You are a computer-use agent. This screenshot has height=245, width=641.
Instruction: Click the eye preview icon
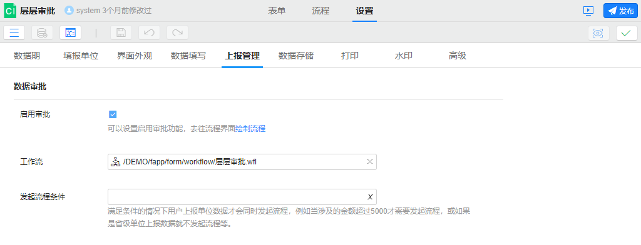(598, 33)
